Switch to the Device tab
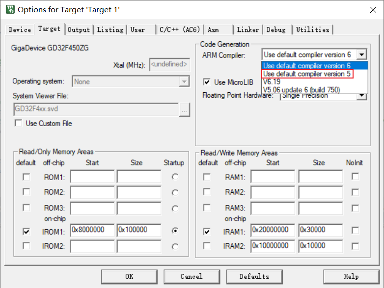The image size is (384, 288). (20, 30)
